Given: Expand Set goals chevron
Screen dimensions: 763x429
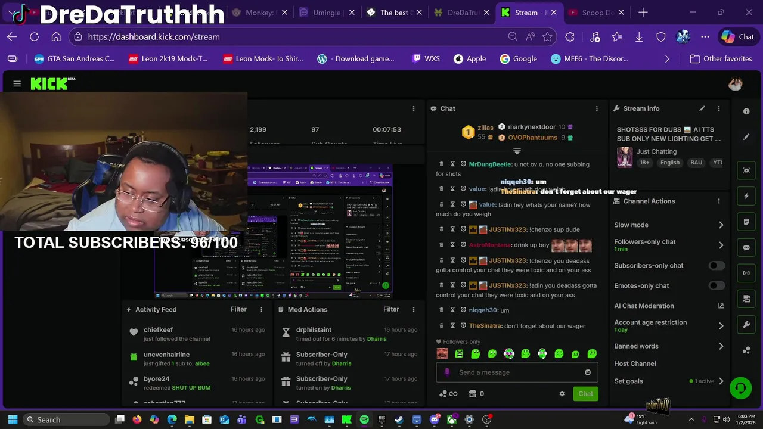Looking at the screenshot, I should (x=721, y=381).
